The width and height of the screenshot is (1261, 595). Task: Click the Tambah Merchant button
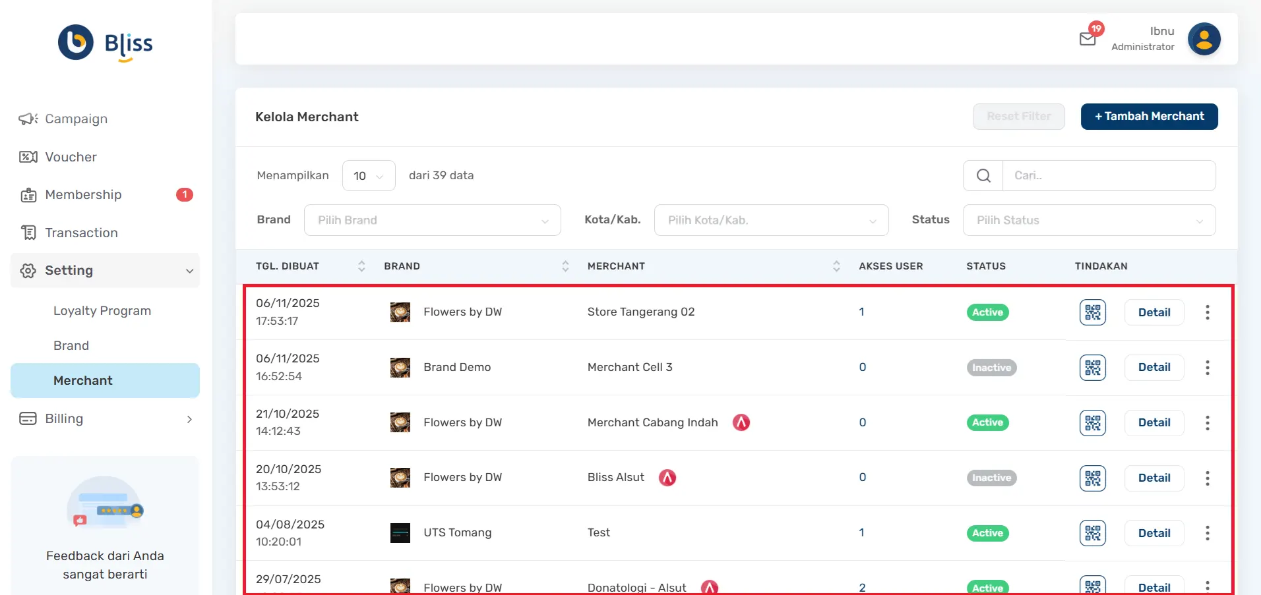1149,117
